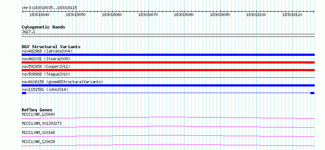
Task: Select the nsv461031 (Itsara2009) label
Action: tap(46, 59)
